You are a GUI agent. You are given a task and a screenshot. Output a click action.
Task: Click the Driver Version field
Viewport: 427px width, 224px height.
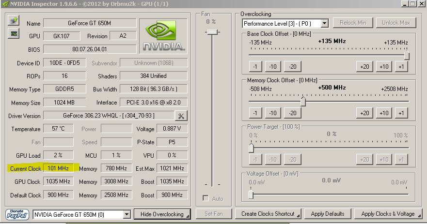pyautogui.click(x=109, y=116)
